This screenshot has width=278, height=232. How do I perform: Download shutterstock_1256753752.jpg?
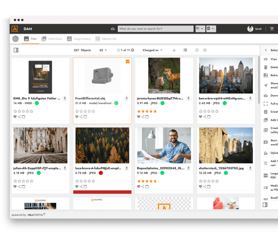tap(250, 168)
